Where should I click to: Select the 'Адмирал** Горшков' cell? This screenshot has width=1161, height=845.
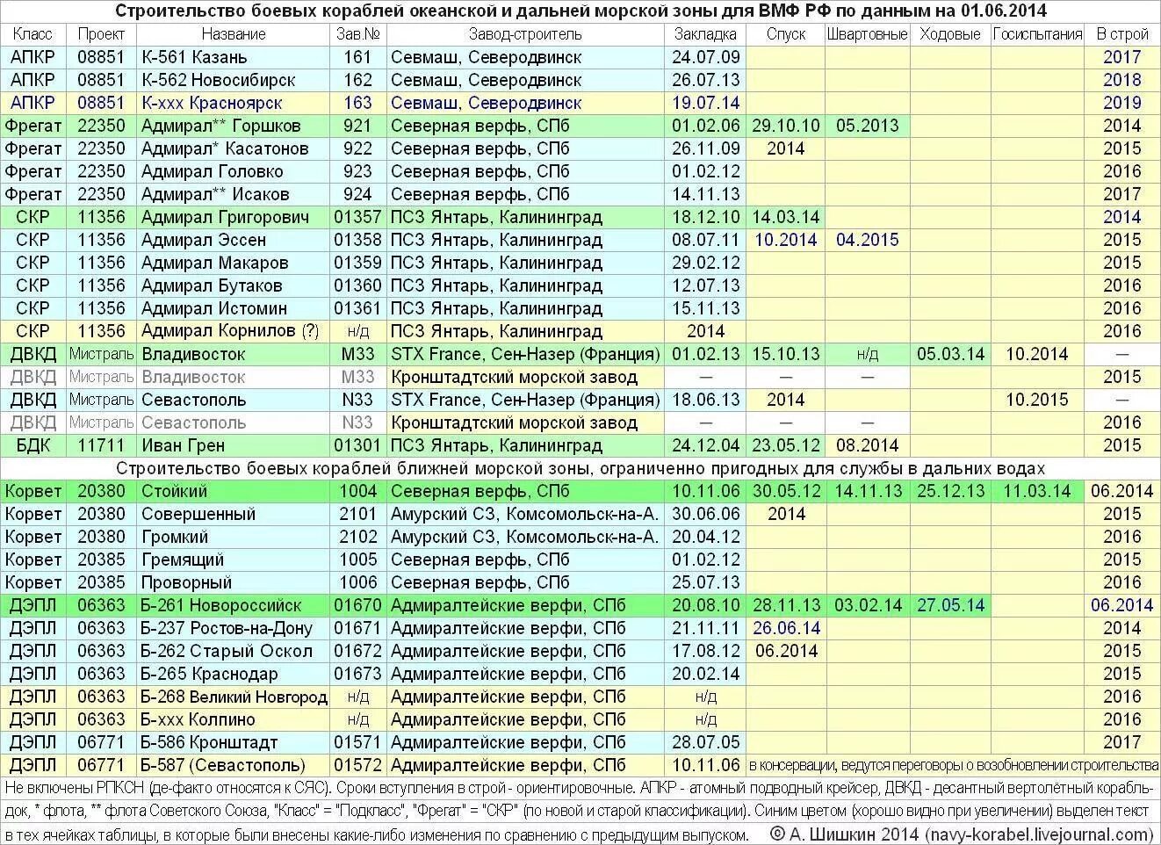[234, 126]
